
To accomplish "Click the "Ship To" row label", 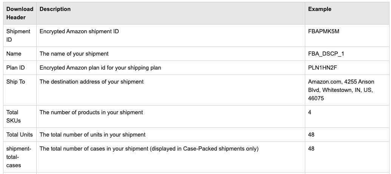I will point(16,82).
